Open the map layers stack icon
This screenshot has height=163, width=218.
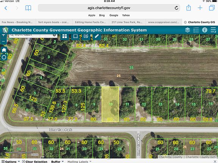pyautogui.click(x=187, y=30)
